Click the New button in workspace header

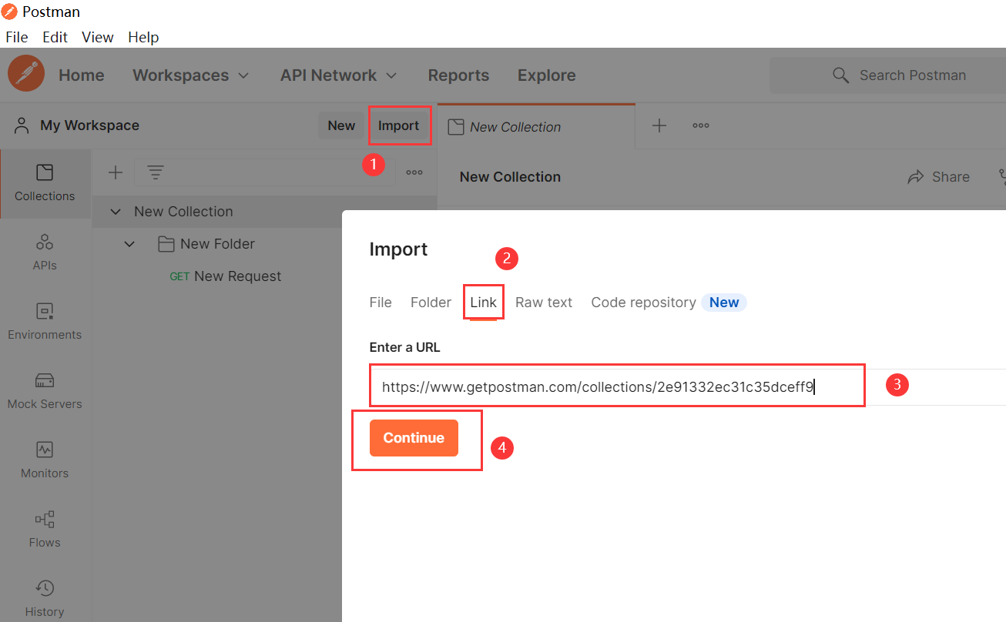341,125
